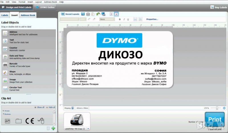This screenshot has height=133, width=228.
Task: Open the Properties... link
Action: 152,19
